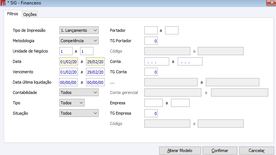
Task: Click the 'Conta gerencial' label
Action: [124, 92]
